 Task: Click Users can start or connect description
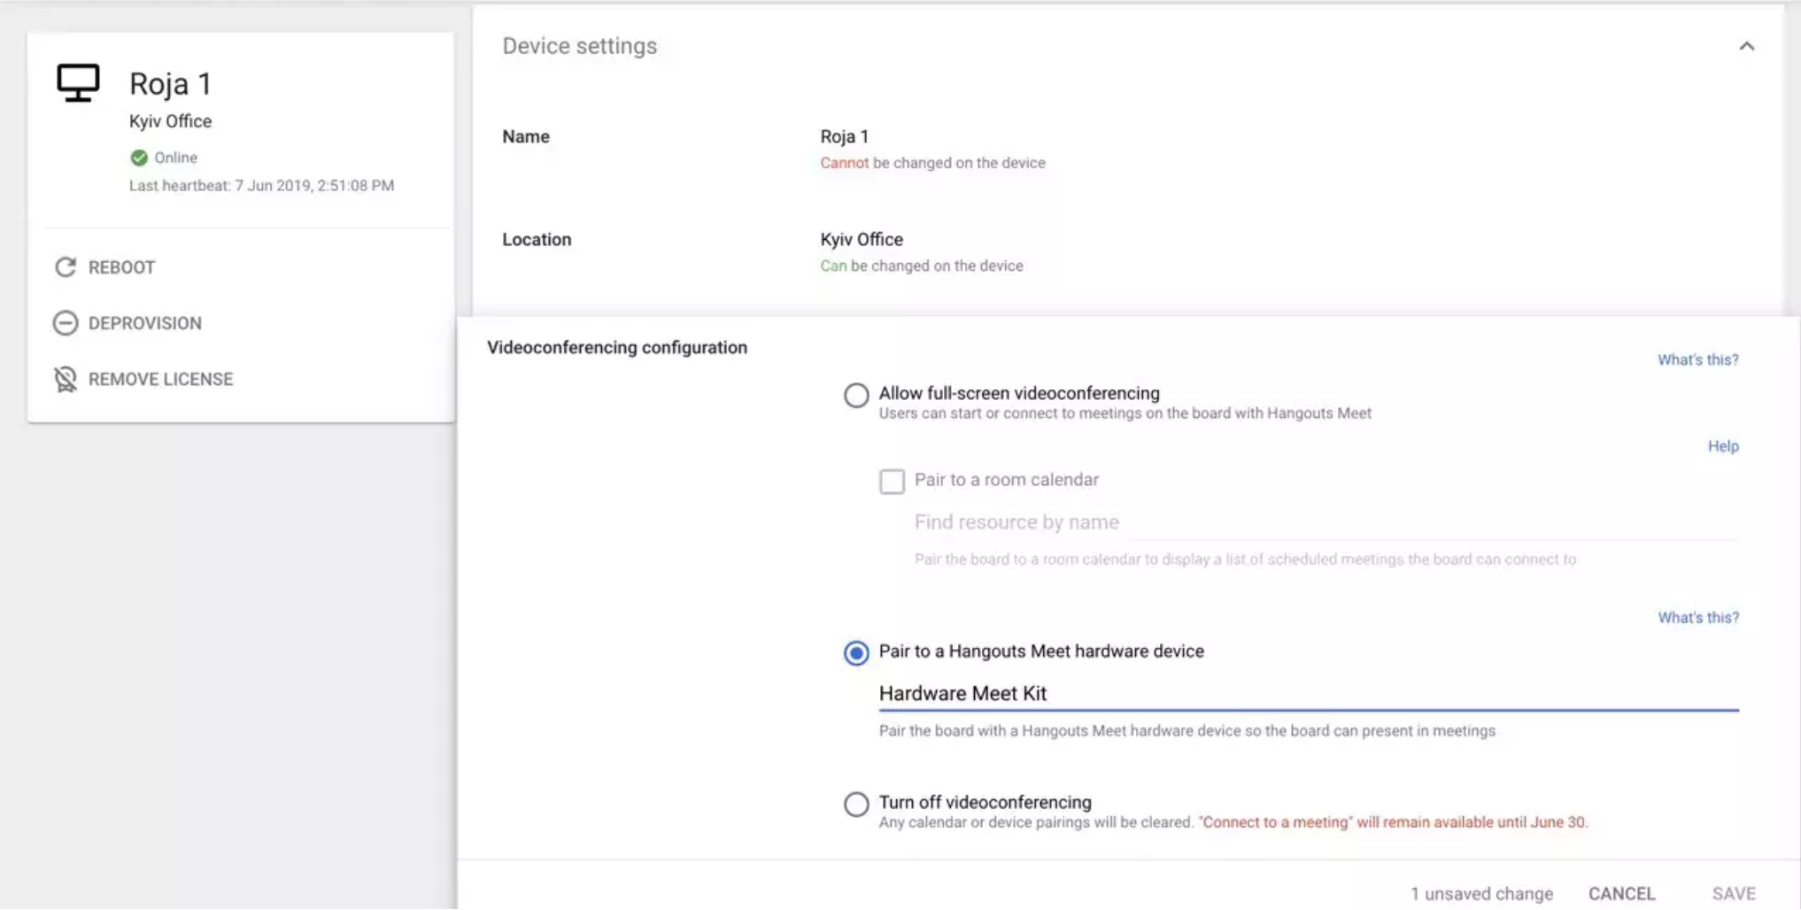click(x=1125, y=413)
